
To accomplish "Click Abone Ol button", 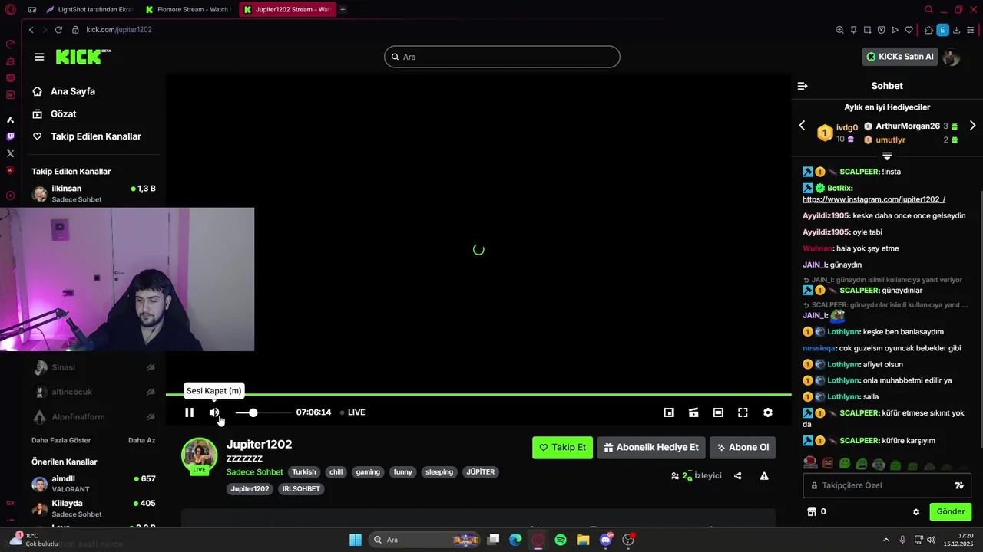I will (743, 448).
